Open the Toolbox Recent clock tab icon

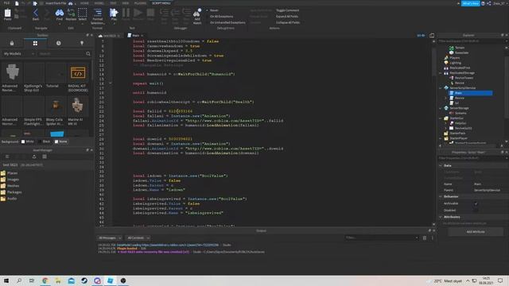pos(58,43)
